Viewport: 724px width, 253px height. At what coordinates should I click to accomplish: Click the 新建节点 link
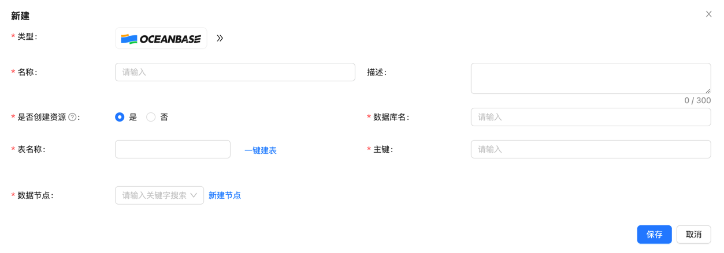225,195
